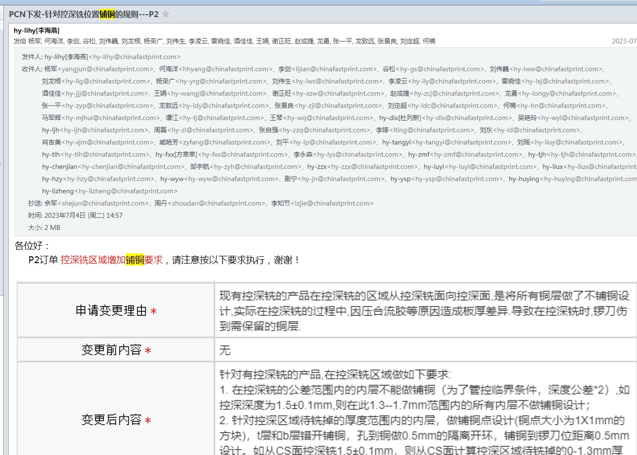Click name 何楠 in the 发给 summary line
Image resolution: width=637 pixels, height=455 pixels.
pos(429,41)
